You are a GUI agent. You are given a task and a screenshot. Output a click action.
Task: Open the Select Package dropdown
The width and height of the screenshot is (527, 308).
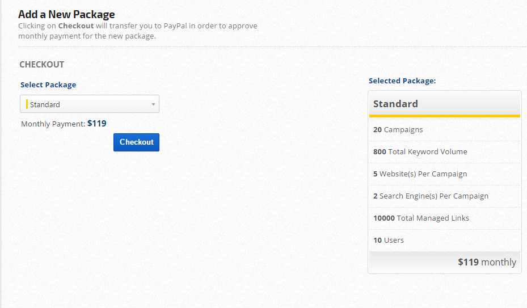click(x=90, y=104)
